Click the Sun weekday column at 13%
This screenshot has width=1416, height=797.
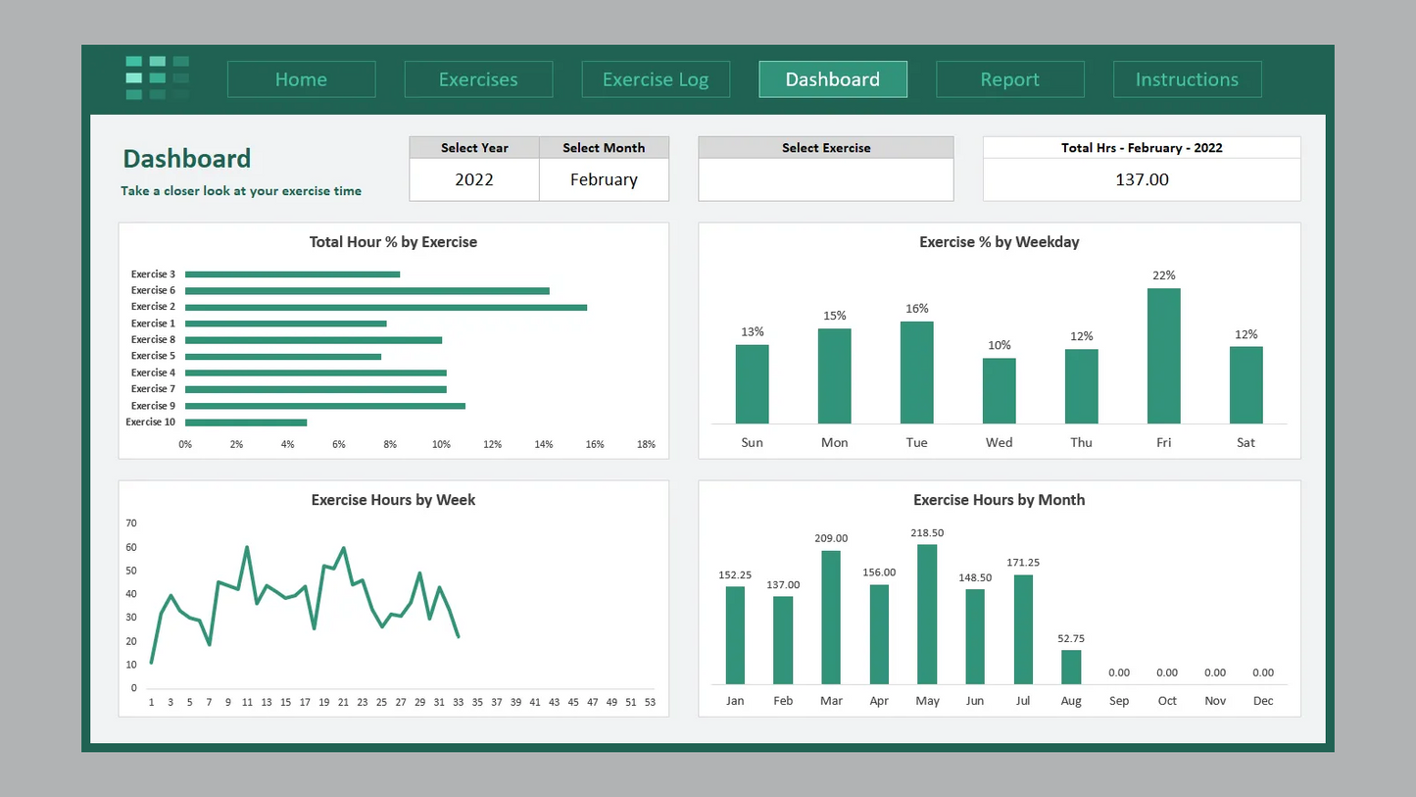click(x=752, y=382)
